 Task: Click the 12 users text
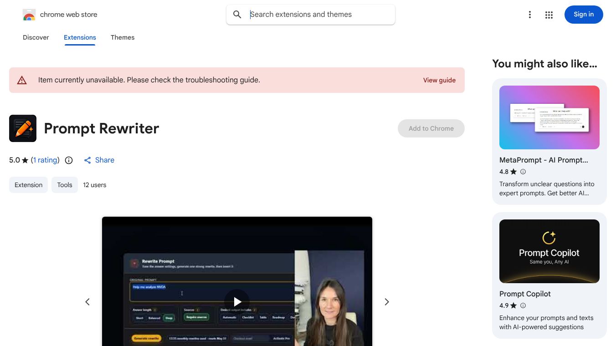pos(95,185)
